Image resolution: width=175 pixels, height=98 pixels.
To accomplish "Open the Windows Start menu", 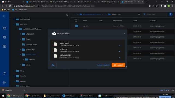I will click(3, 96).
